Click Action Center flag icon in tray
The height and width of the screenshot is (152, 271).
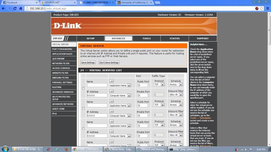pos(251,149)
